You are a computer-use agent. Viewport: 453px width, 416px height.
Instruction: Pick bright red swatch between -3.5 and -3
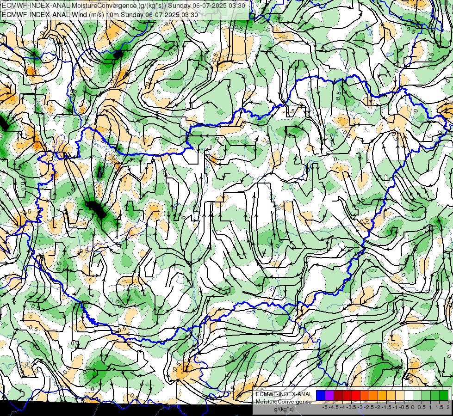[x=356, y=395]
